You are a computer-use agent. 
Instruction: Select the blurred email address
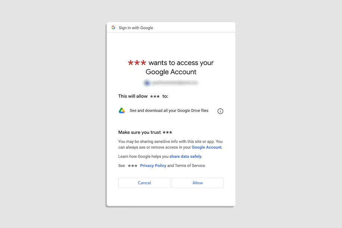point(175,82)
